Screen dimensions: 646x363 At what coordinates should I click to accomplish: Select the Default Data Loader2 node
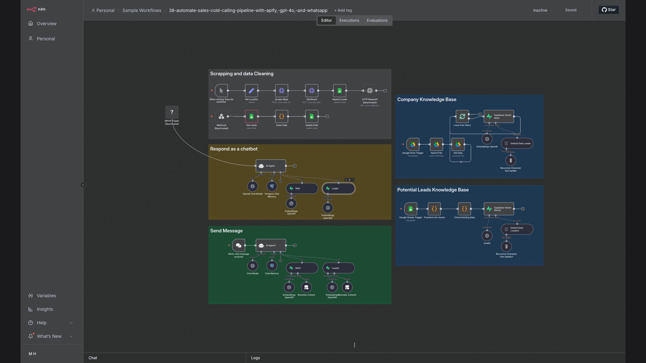[517, 230]
